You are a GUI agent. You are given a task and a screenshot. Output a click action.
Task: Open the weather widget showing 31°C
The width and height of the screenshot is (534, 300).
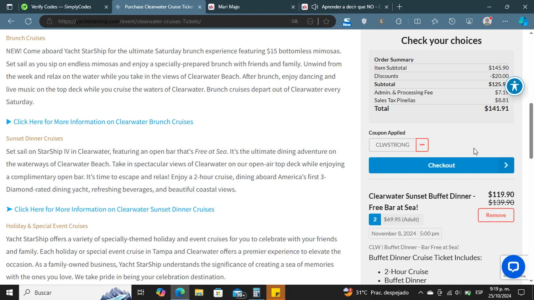(376, 293)
